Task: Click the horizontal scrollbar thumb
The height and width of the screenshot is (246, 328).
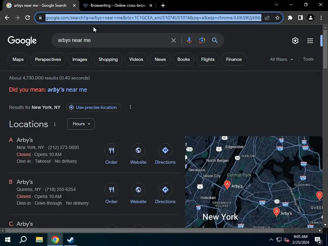Action: coord(144,231)
